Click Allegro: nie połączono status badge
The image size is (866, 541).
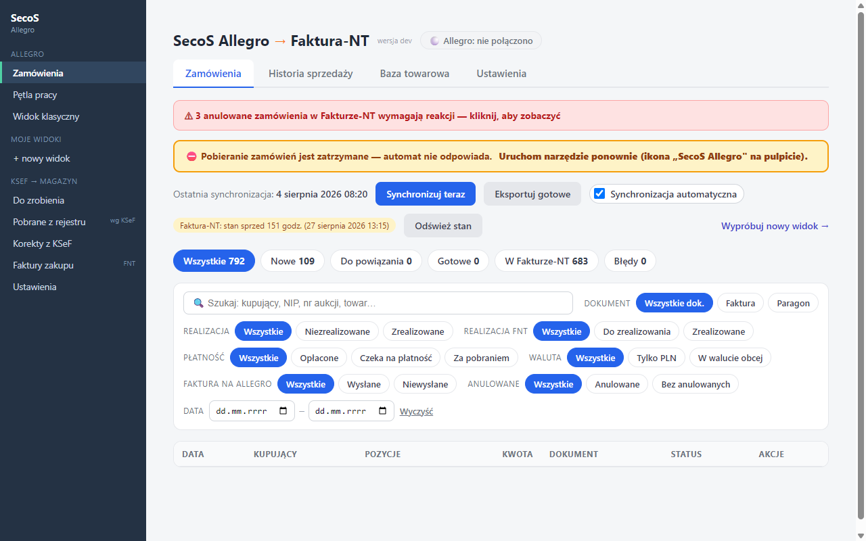481,41
